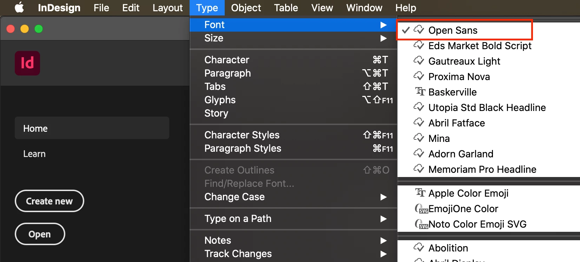
Task: Expand the Notes submenu
Action: tap(383, 241)
